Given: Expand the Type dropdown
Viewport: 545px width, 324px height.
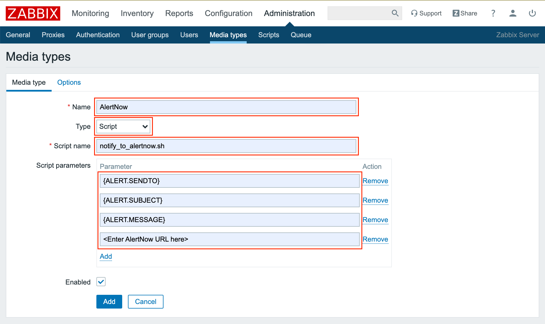Looking at the screenshot, I should pos(123,127).
